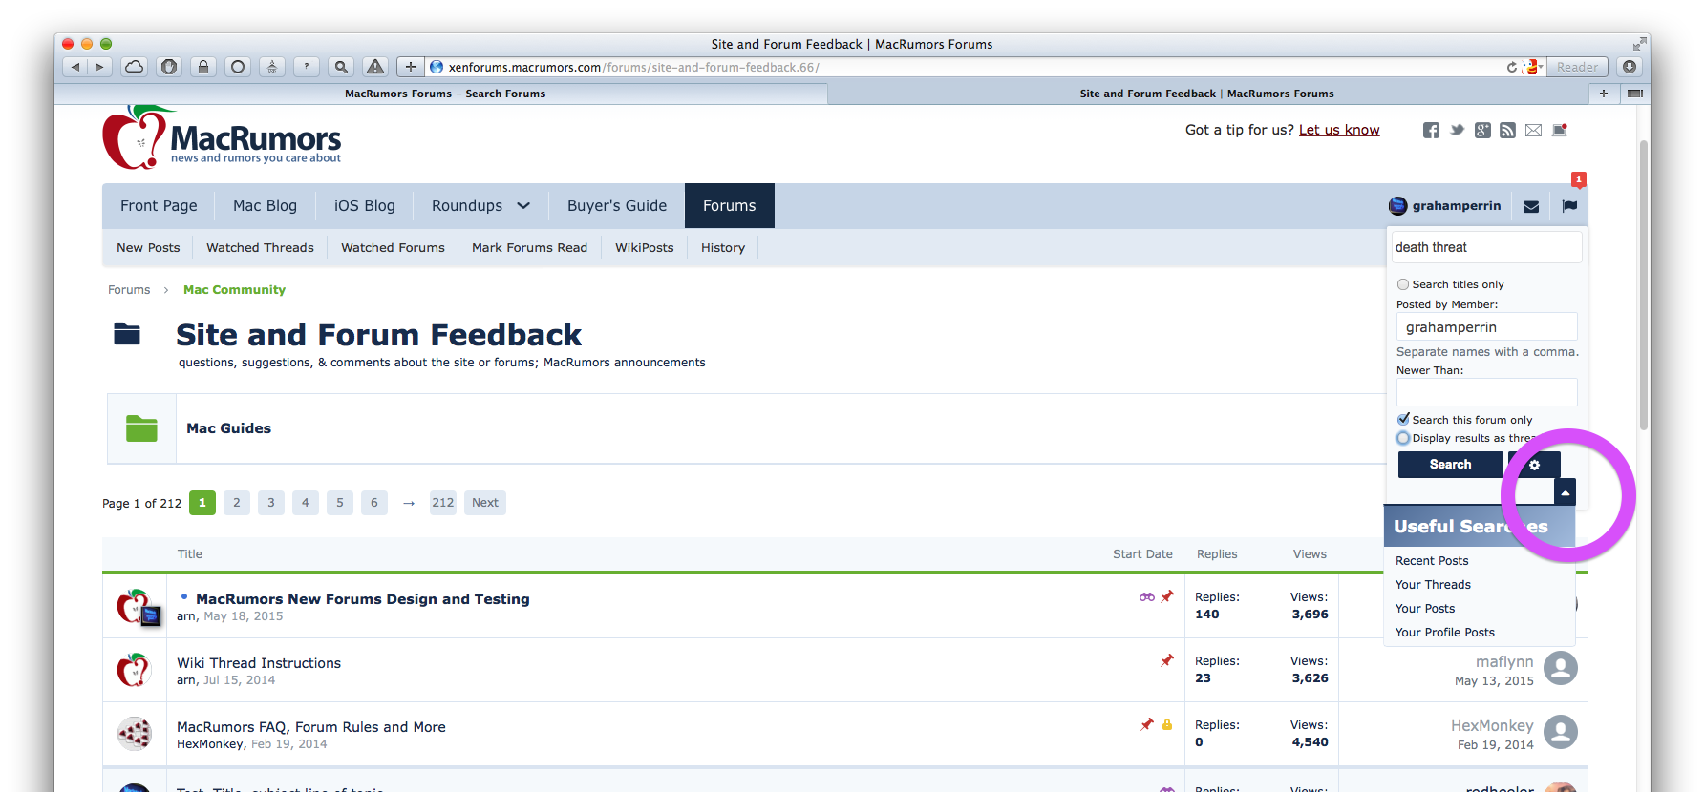Image resolution: width=1705 pixels, height=792 pixels.
Task: Click the Reader button in address bar
Action: click(1577, 67)
